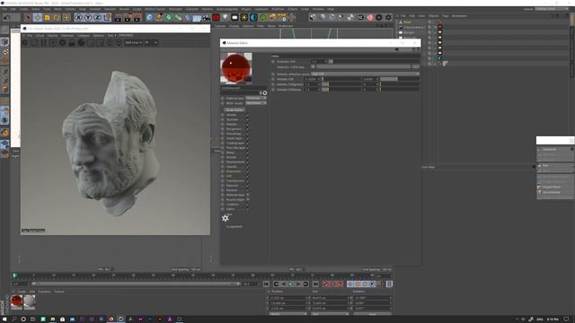575x323 pixels.
Task: Click the Node Editor button
Action: coord(234,109)
